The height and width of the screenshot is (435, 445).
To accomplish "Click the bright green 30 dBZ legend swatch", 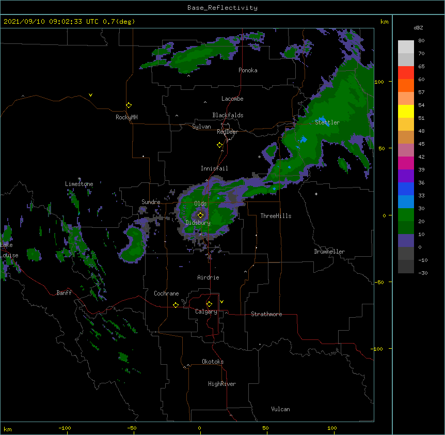I will point(406,215).
